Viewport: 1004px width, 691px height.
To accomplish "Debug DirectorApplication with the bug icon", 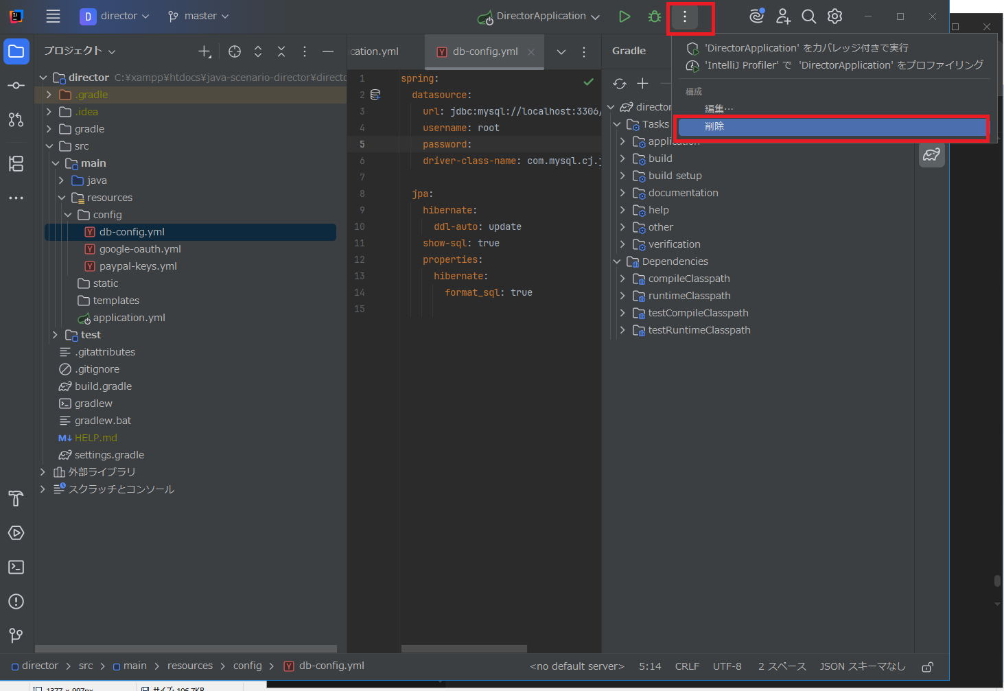I will pyautogui.click(x=653, y=16).
